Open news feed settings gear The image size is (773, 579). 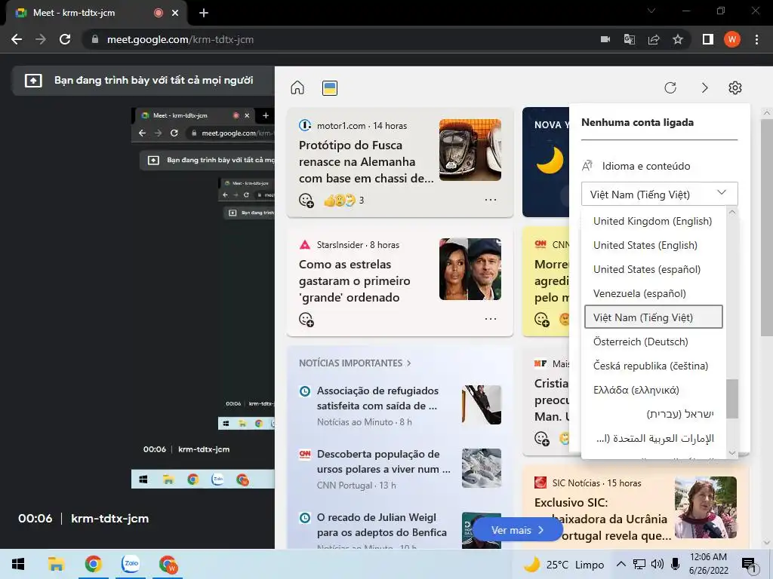pyautogui.click(x=735, y=87)
